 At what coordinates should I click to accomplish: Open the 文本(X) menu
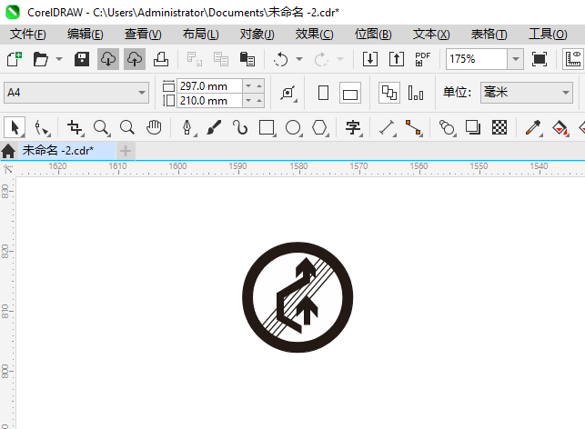(431, 35)
